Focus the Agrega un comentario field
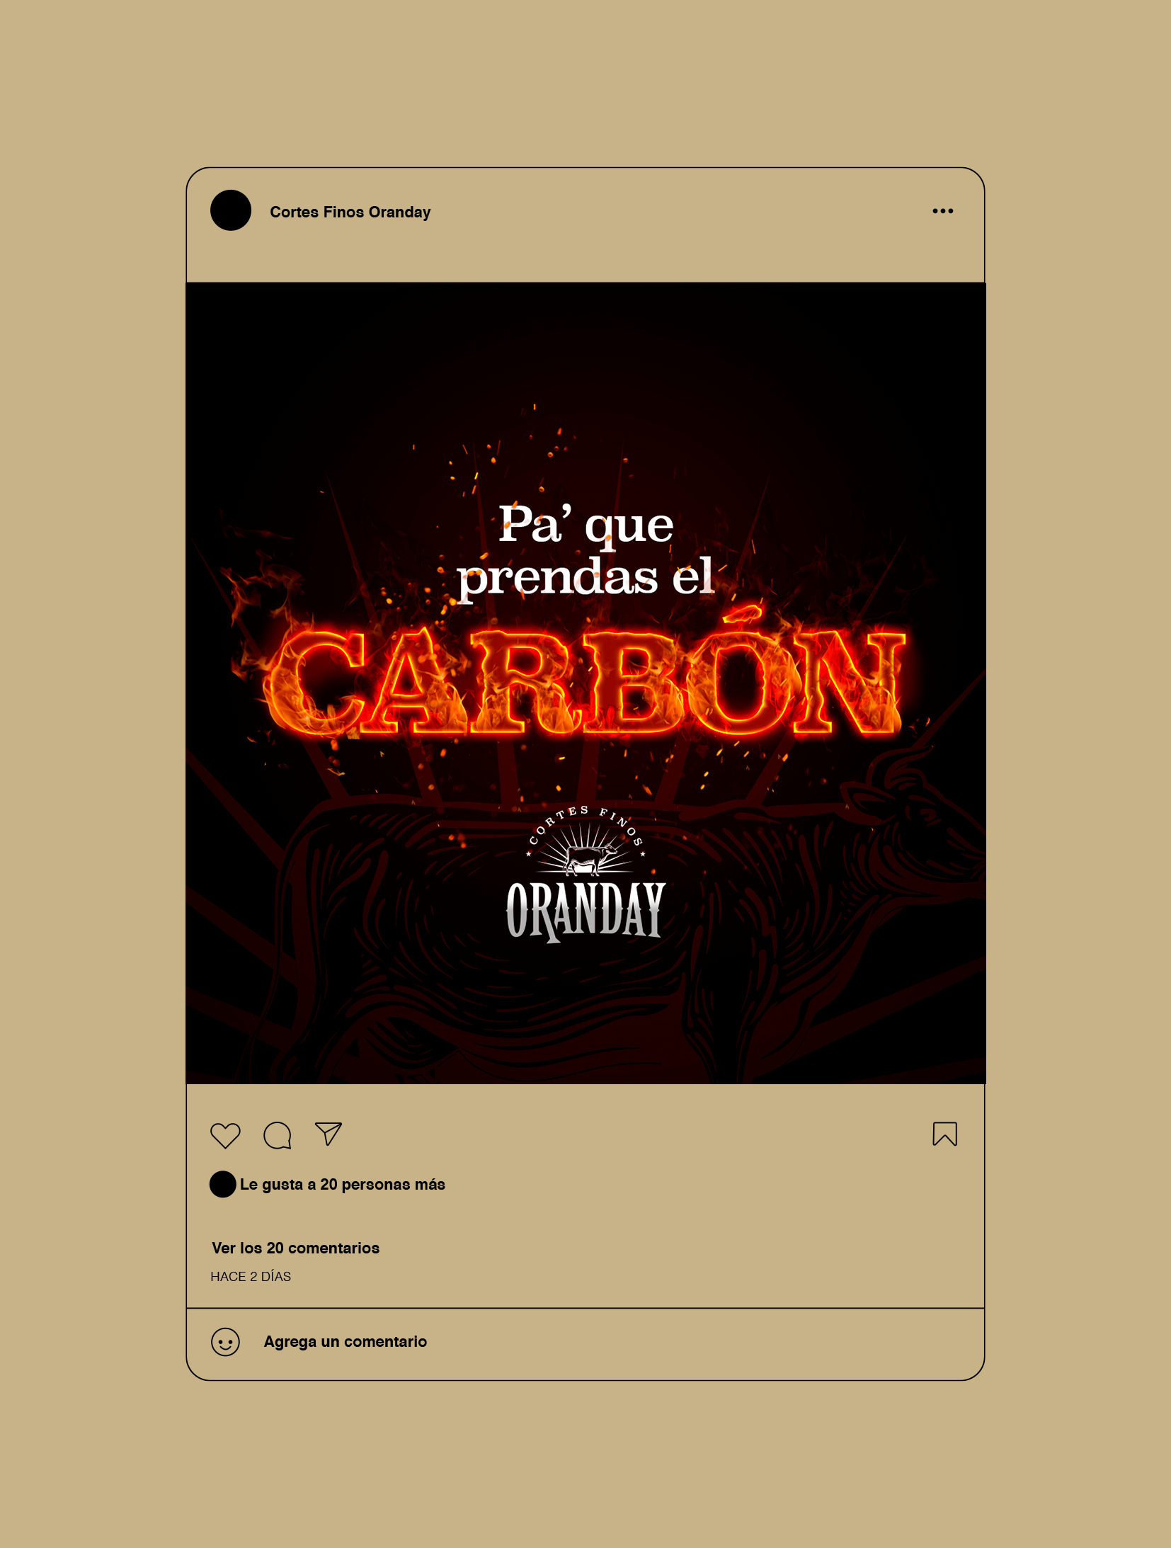Screen dimensions: 1171x1548 pos(585,1343)
